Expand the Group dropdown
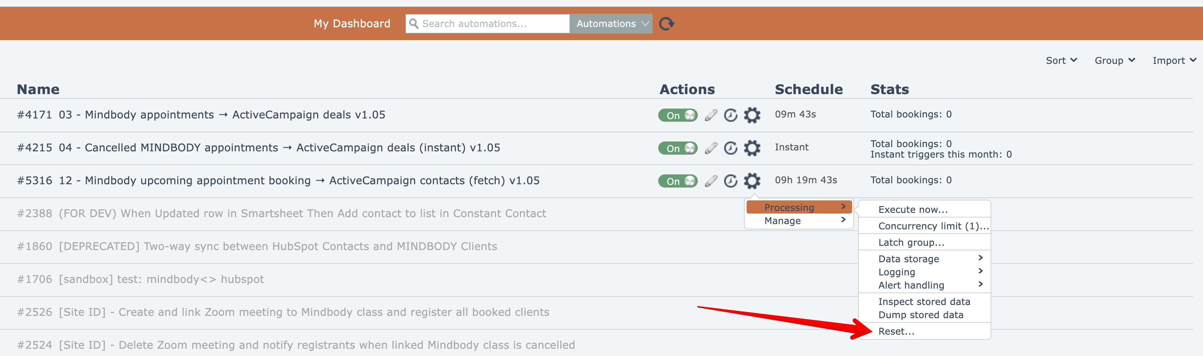The height and width of the screenshot is (356, 1203). click(1114, 61)
